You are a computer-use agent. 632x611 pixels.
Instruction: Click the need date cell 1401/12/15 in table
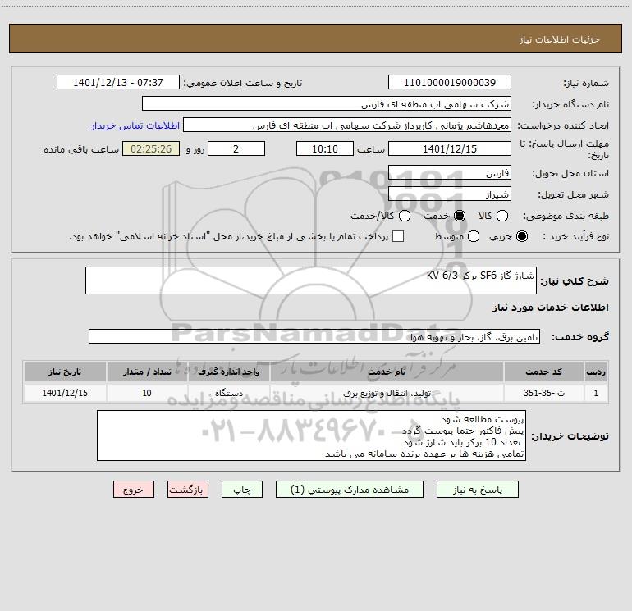tap(65, 393)
